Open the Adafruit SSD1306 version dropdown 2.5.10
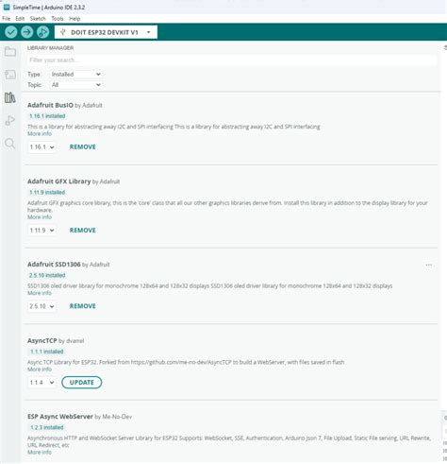Image resolution: width=447 pixels, height=464 pixels. pos(41,306)
